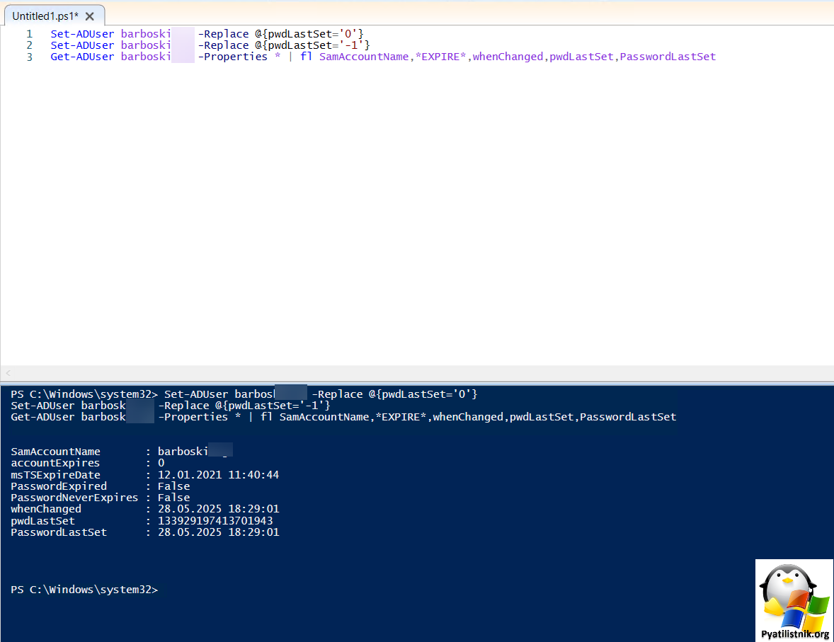
Task: Click *EXPIRE* filter in the editor
Action: coord(440,57)
